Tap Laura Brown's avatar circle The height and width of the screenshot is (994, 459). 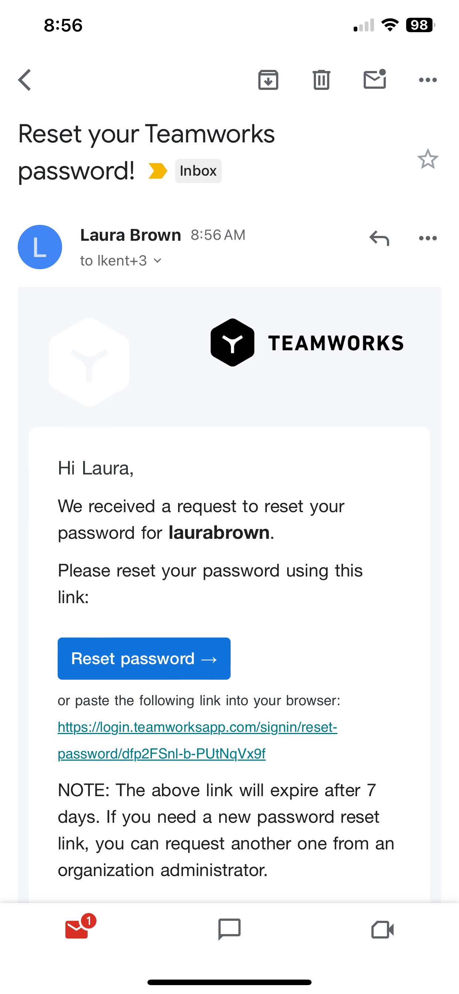(x=39, y=247)
